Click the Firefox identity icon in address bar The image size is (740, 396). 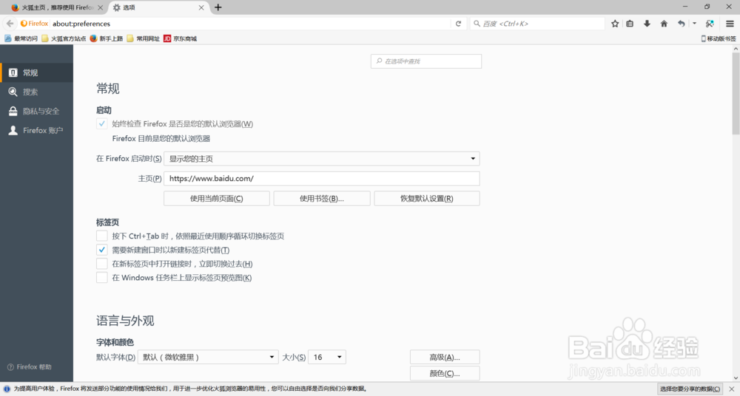pos(35,24)
